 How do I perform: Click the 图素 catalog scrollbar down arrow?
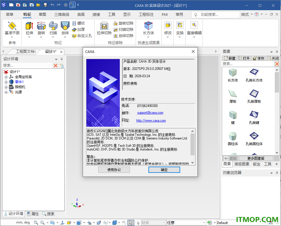click(277, 153)
